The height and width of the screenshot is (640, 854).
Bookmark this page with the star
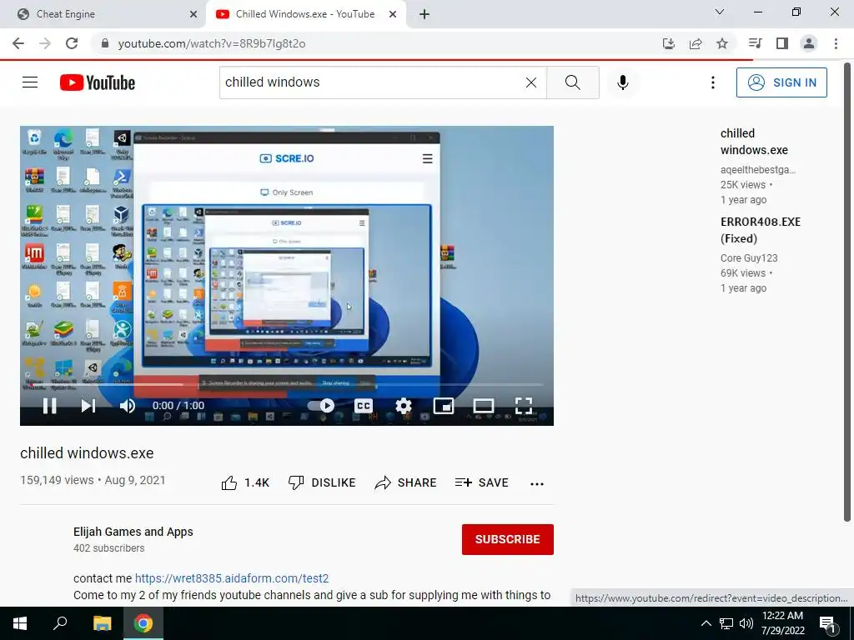tap(722, 43)
